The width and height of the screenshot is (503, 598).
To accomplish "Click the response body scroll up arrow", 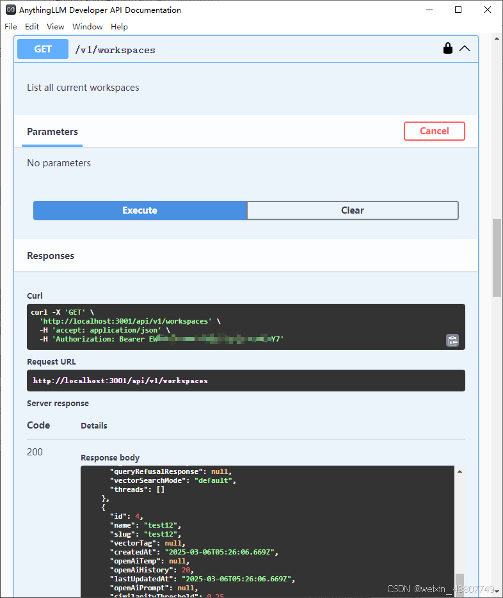I will [460, 472].
